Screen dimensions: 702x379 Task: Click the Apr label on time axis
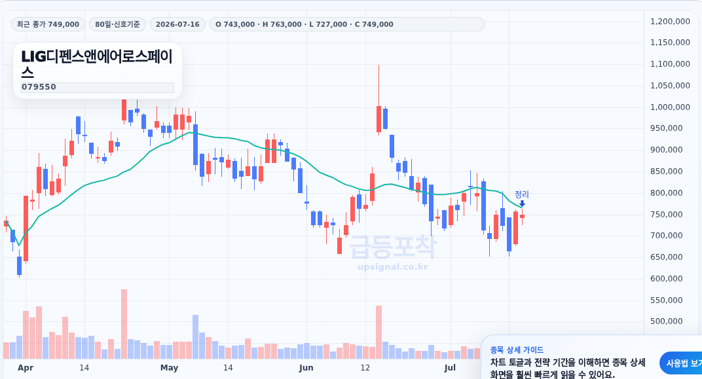pyautogui.click(x=26, y=368)
